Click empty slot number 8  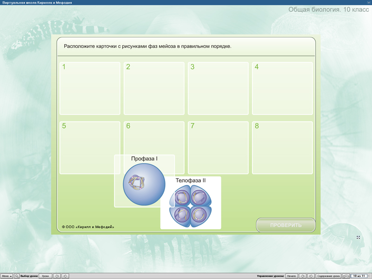(282, 148)
